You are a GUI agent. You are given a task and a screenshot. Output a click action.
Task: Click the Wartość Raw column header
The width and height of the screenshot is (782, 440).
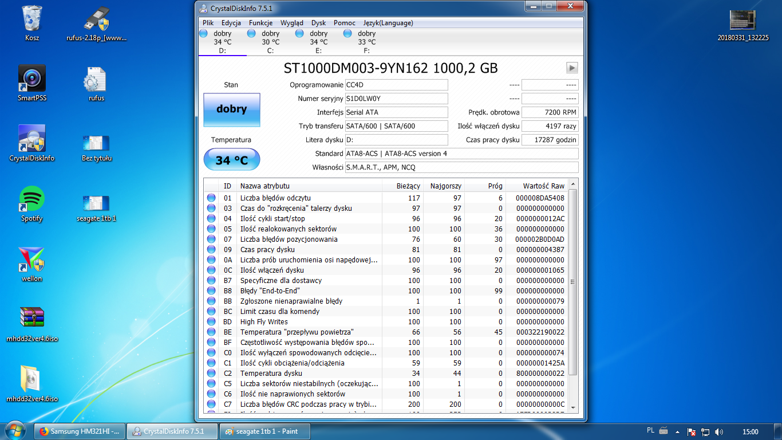pyautogui.click(x=537, y=186)
